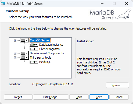Expand the Development Components tree node

(15, 53)
